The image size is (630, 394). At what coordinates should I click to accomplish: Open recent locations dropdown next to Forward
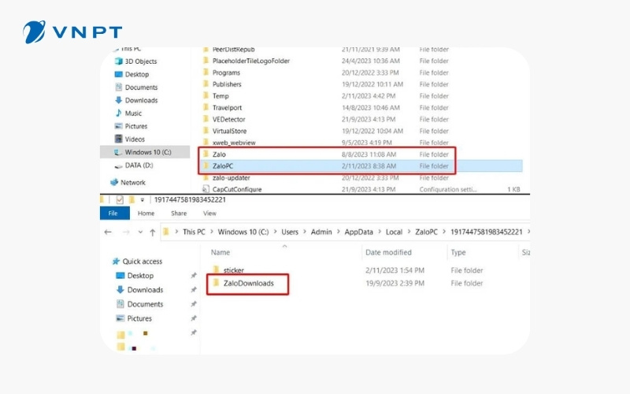(139, 232)
